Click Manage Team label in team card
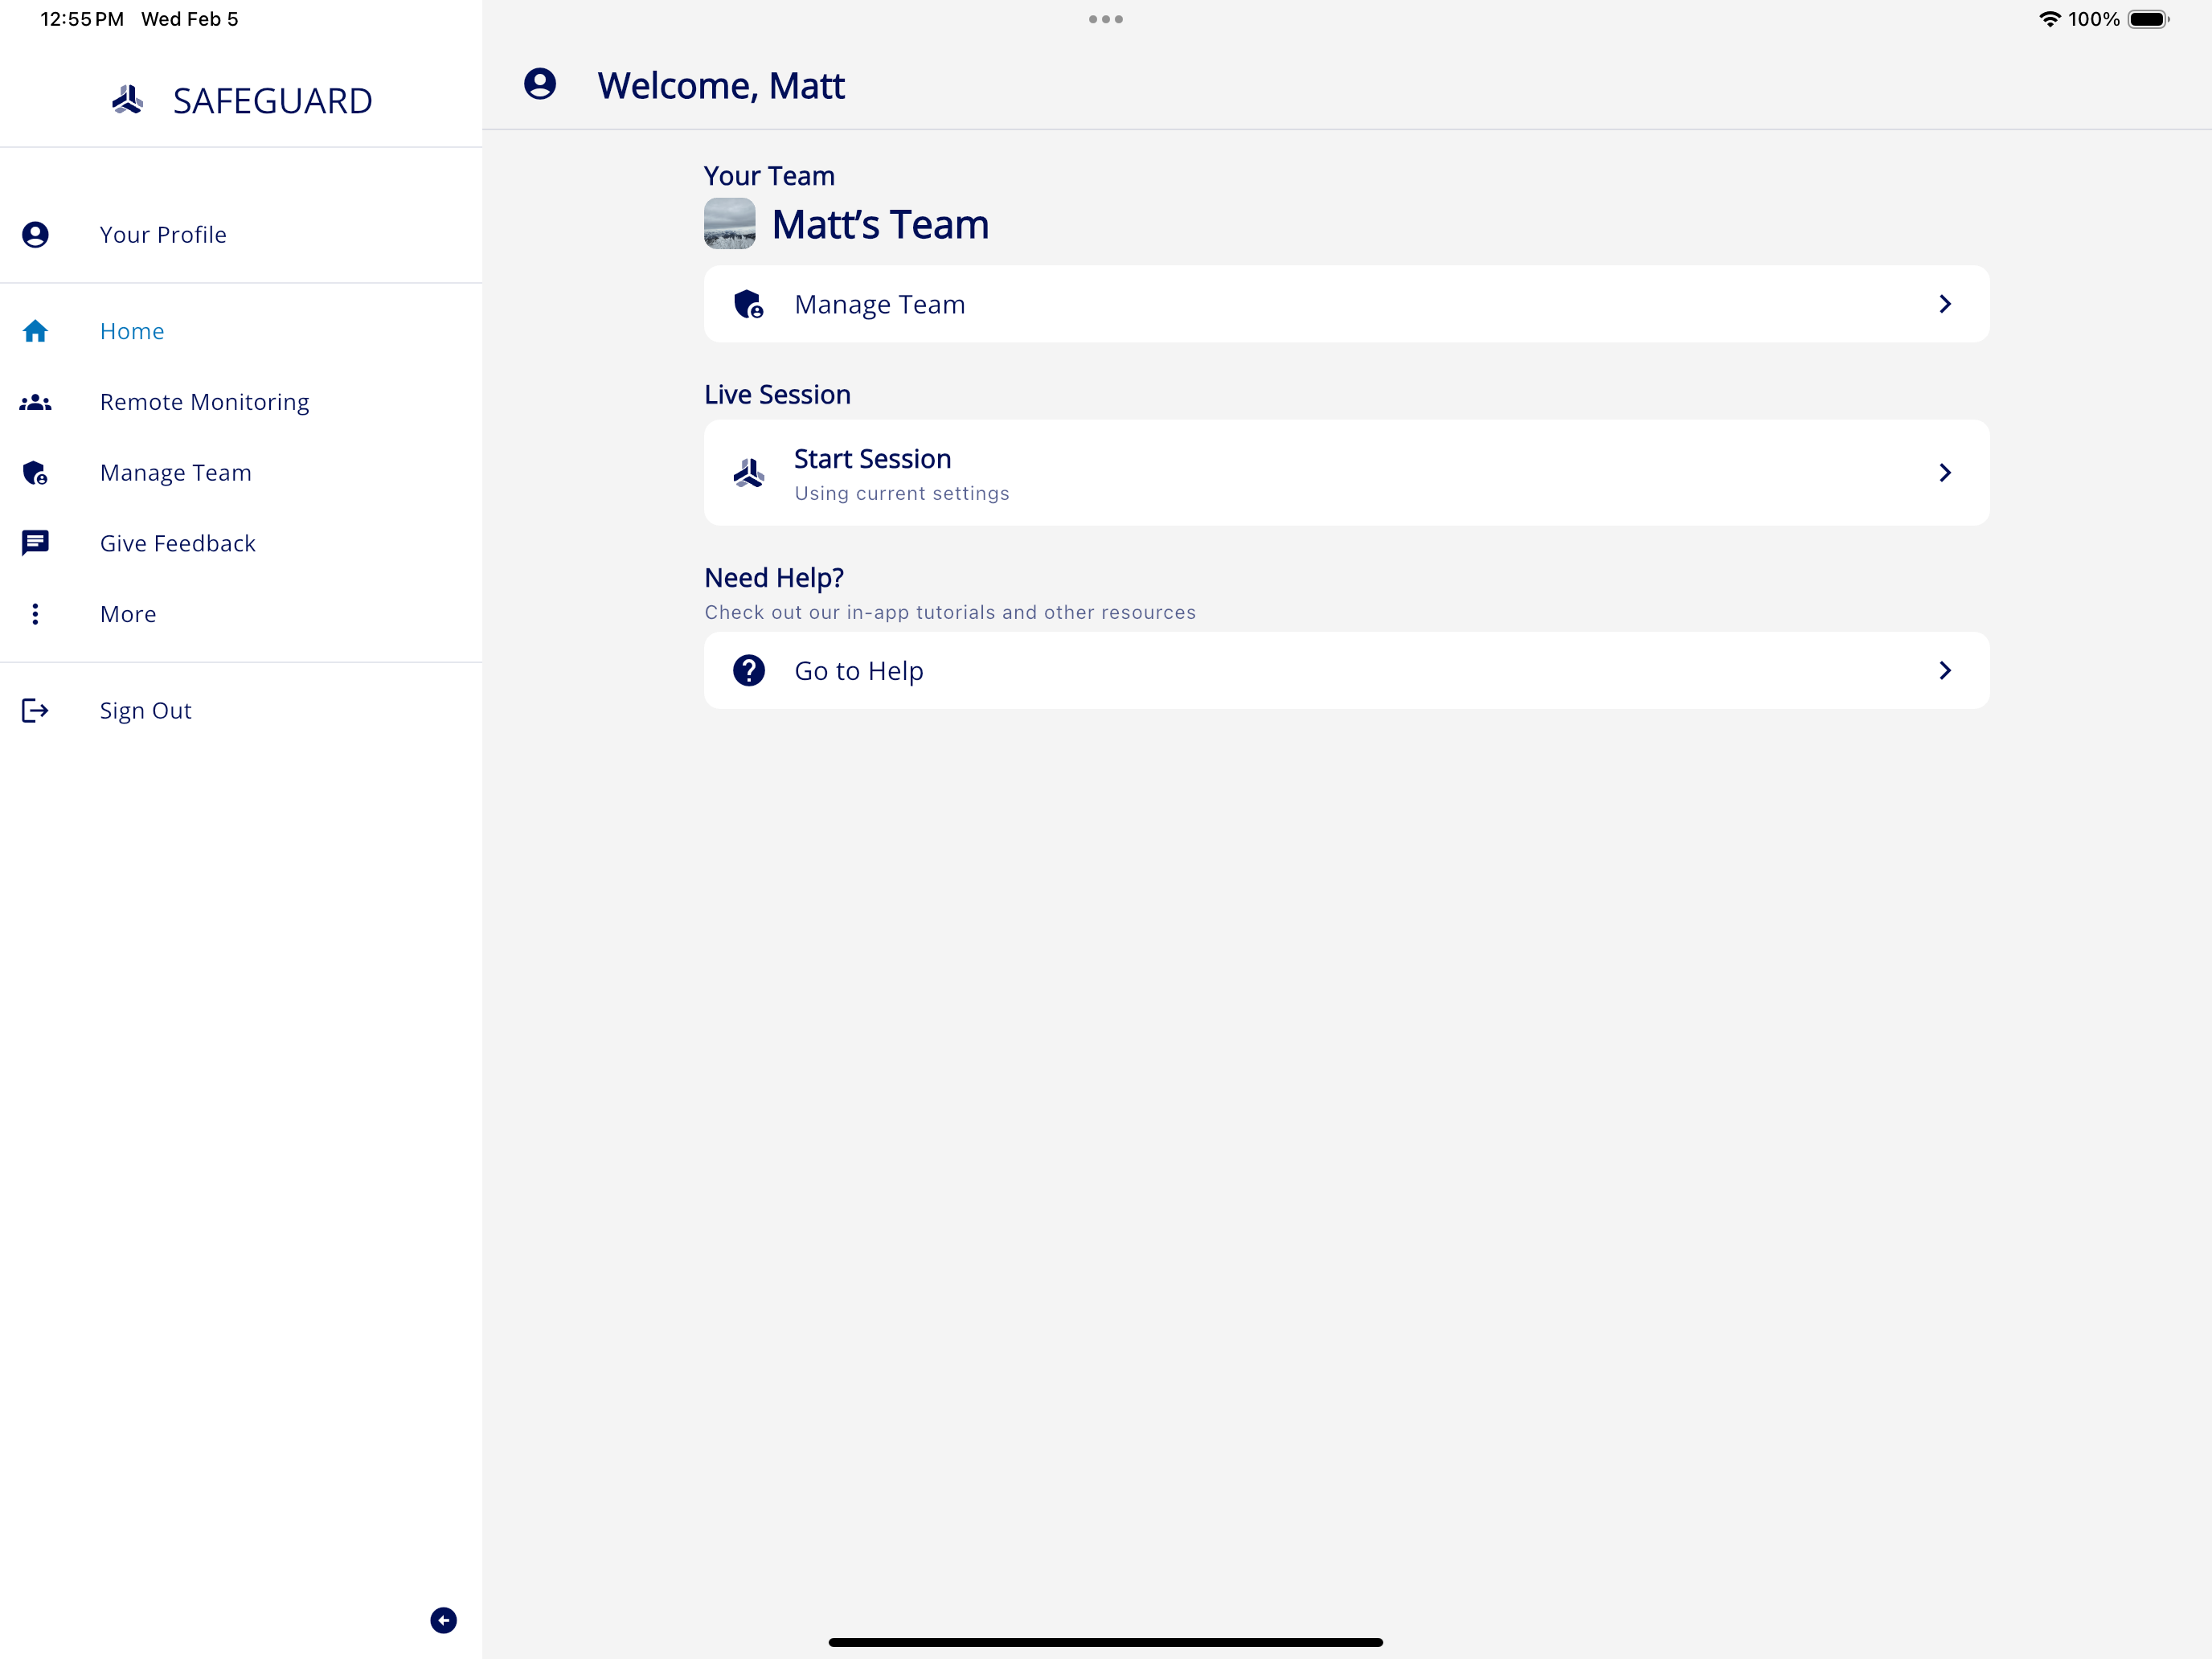2212x1659 pixels. coord(880,305)
